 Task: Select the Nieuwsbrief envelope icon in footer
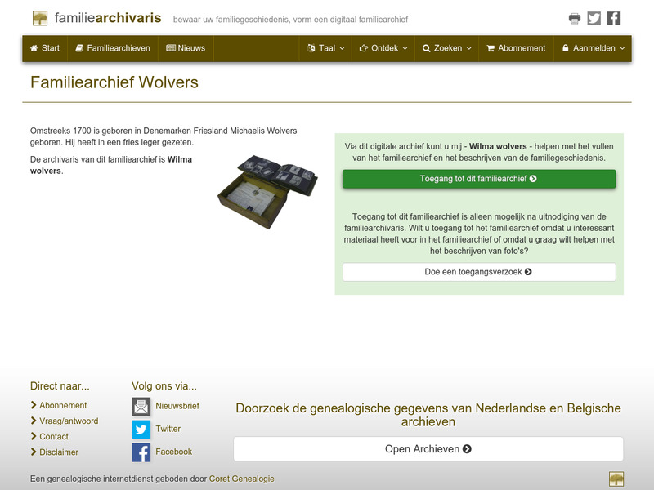(141, 405)
